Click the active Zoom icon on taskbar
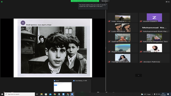 (72, 94)
